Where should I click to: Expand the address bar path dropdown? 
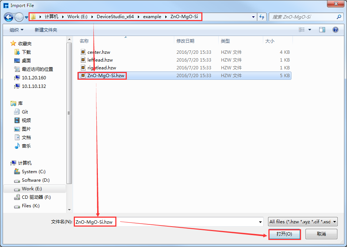point(253,17)
